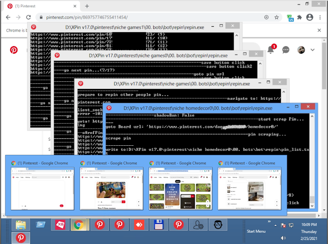Close the (1) Pinterest tab
The width and height of the screenshot is (328, 244).
coord(75,6)
